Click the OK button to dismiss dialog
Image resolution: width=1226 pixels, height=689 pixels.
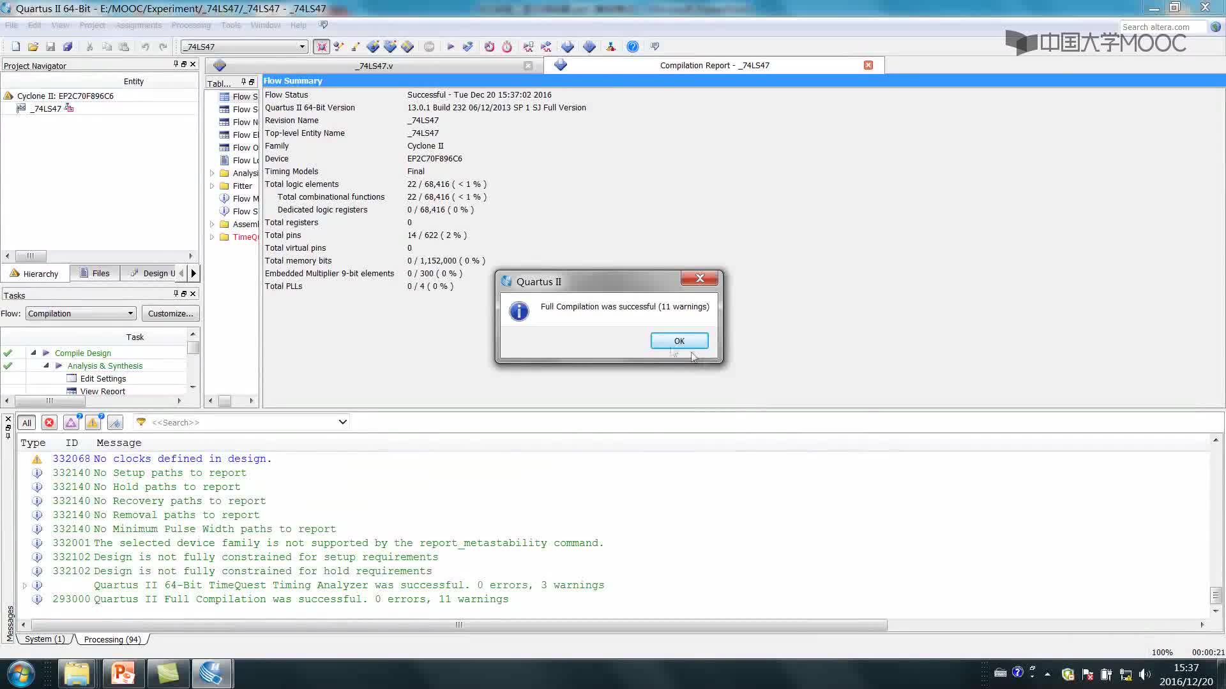click(679, 341)
